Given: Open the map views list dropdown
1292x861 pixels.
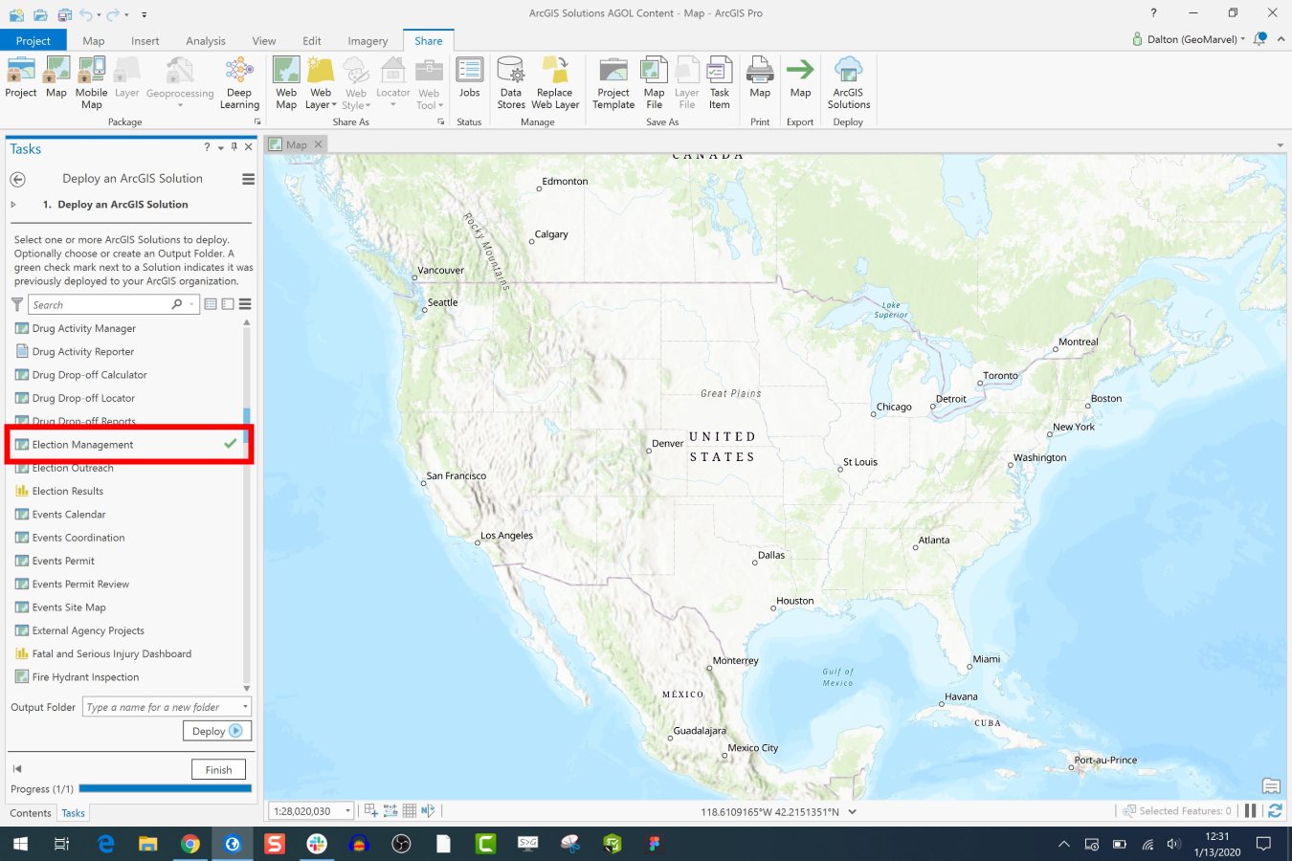Looking at the screenshot, I should 1280,145.
